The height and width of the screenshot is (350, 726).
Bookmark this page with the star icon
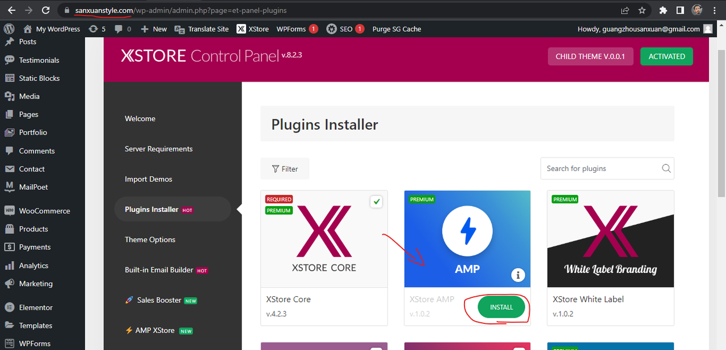(641, 10)
